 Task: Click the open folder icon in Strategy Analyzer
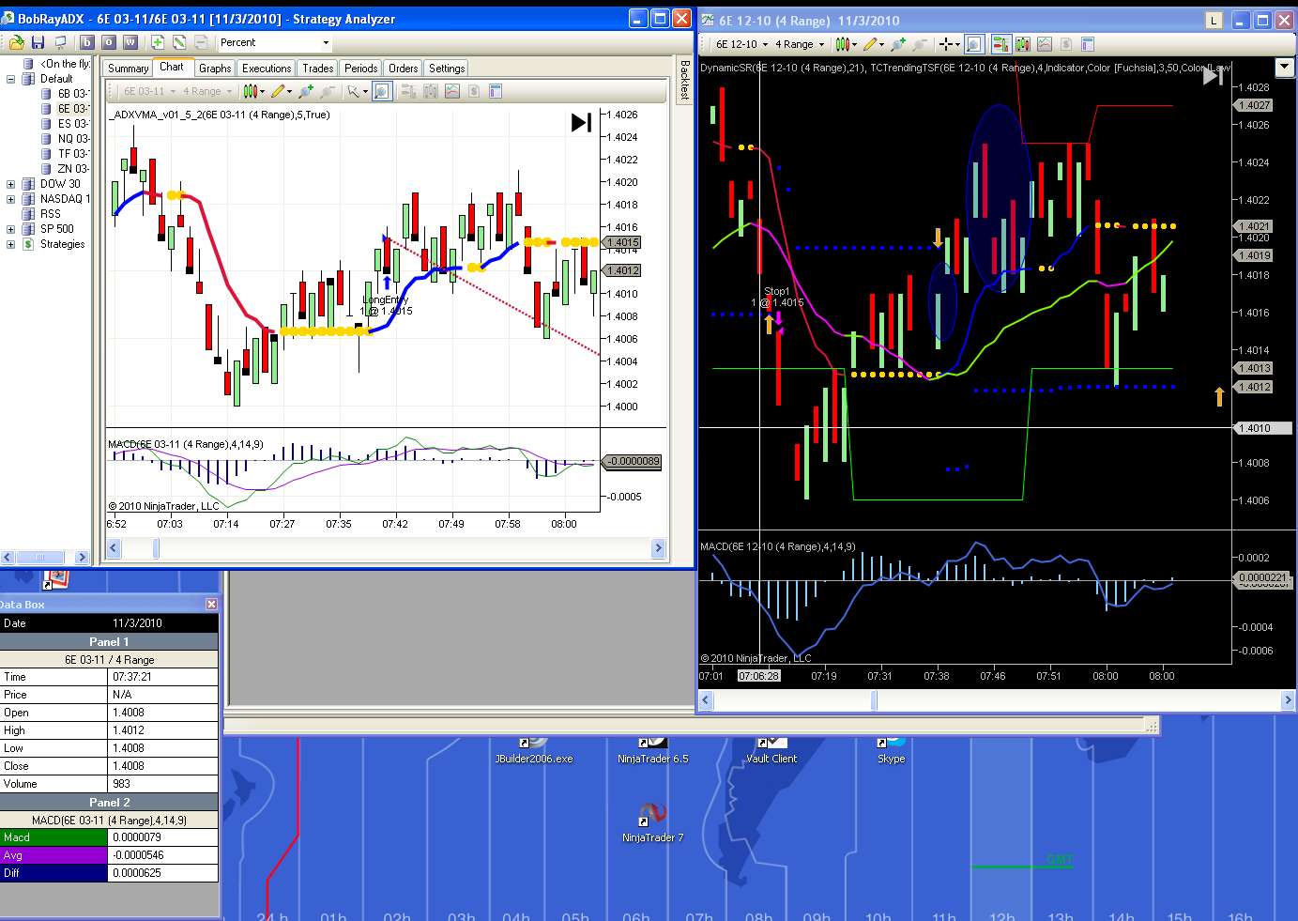pyautogui.click(x=16, y=42)
